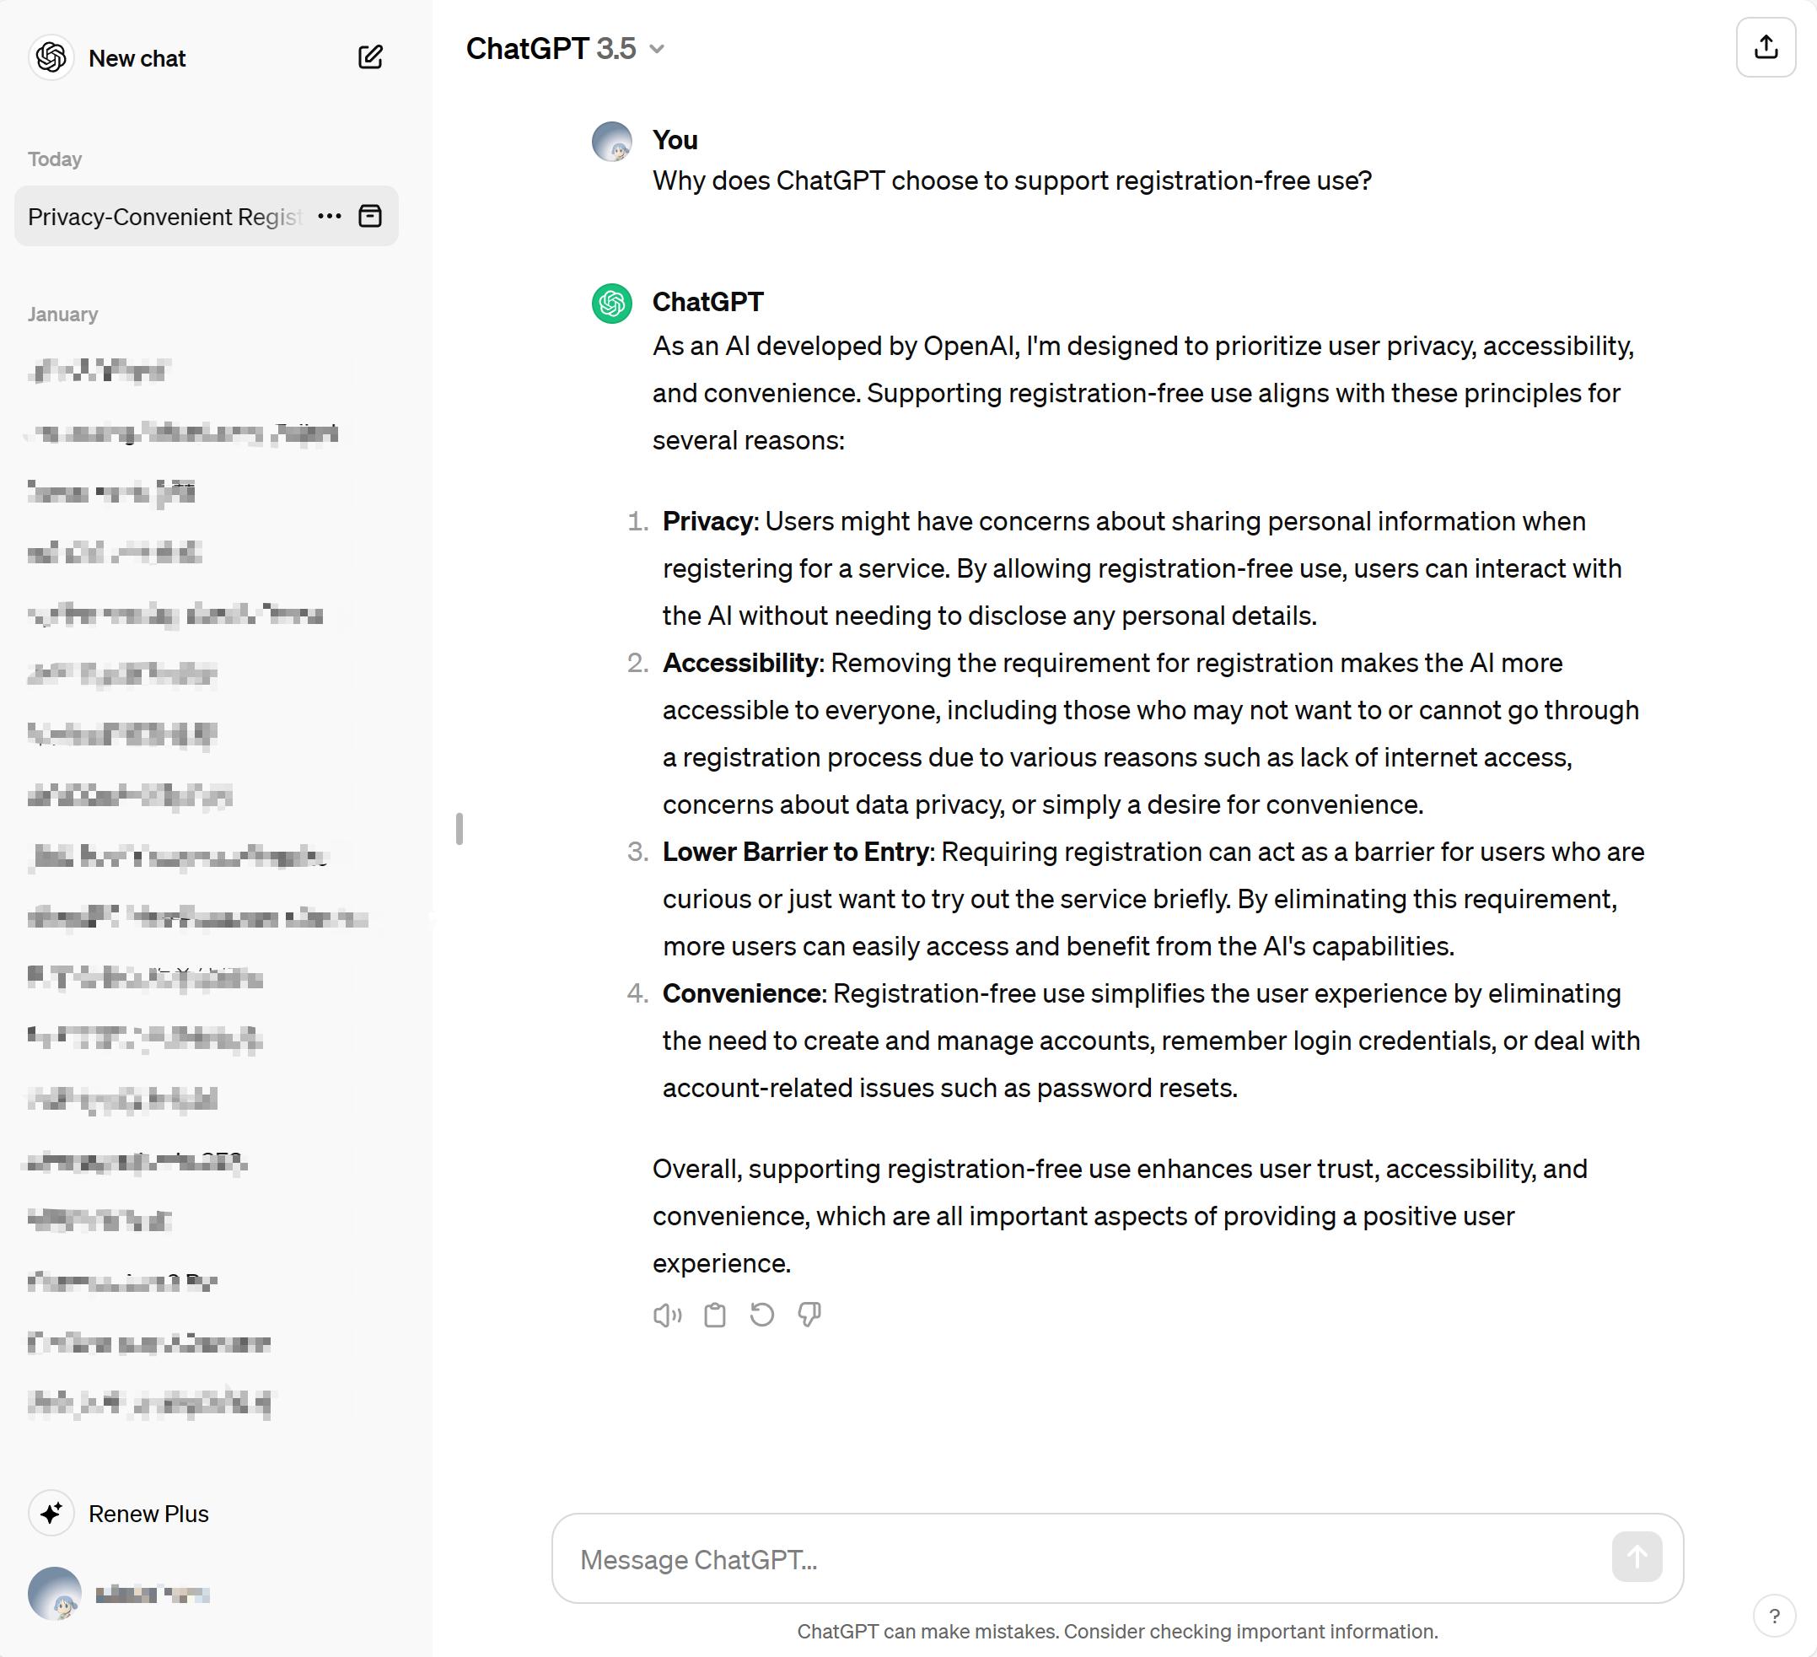Viewport: 1817px width, 1657px height.
Task: Click the question mark help button
Action: 1773,1616
